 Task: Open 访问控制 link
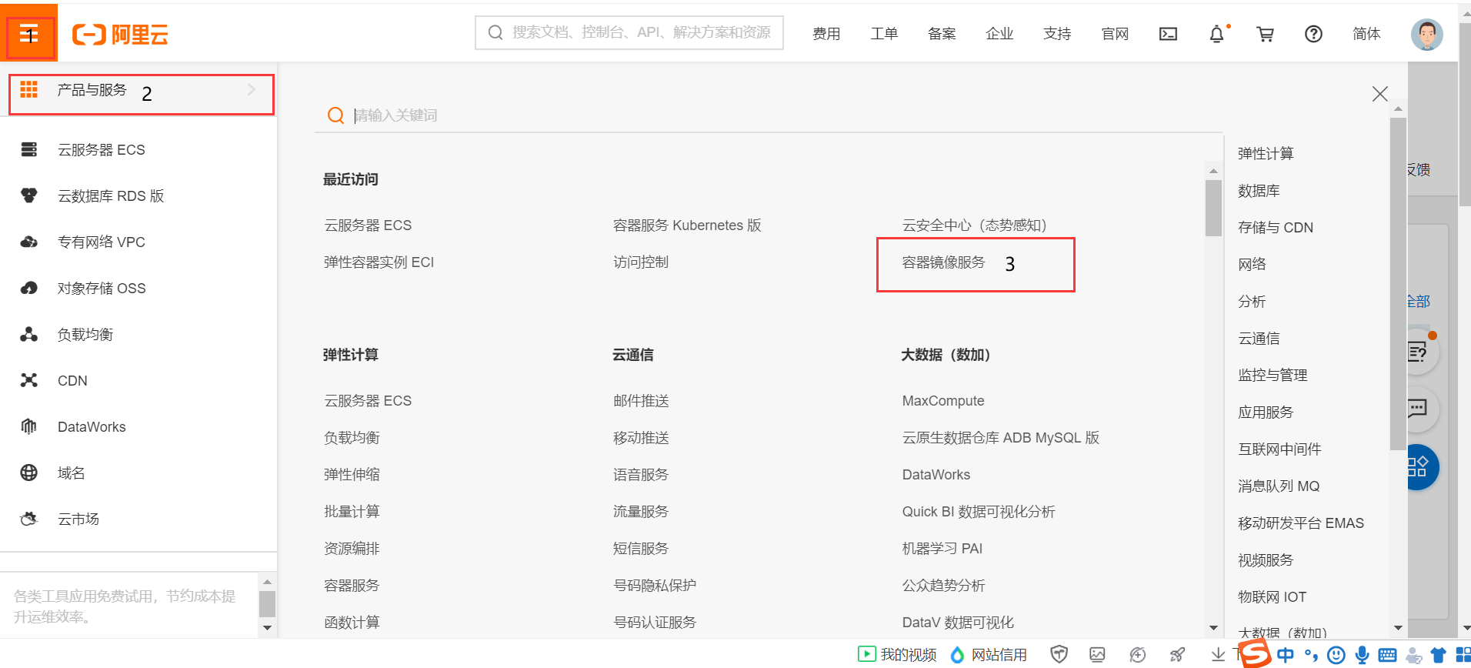(640, 262)
